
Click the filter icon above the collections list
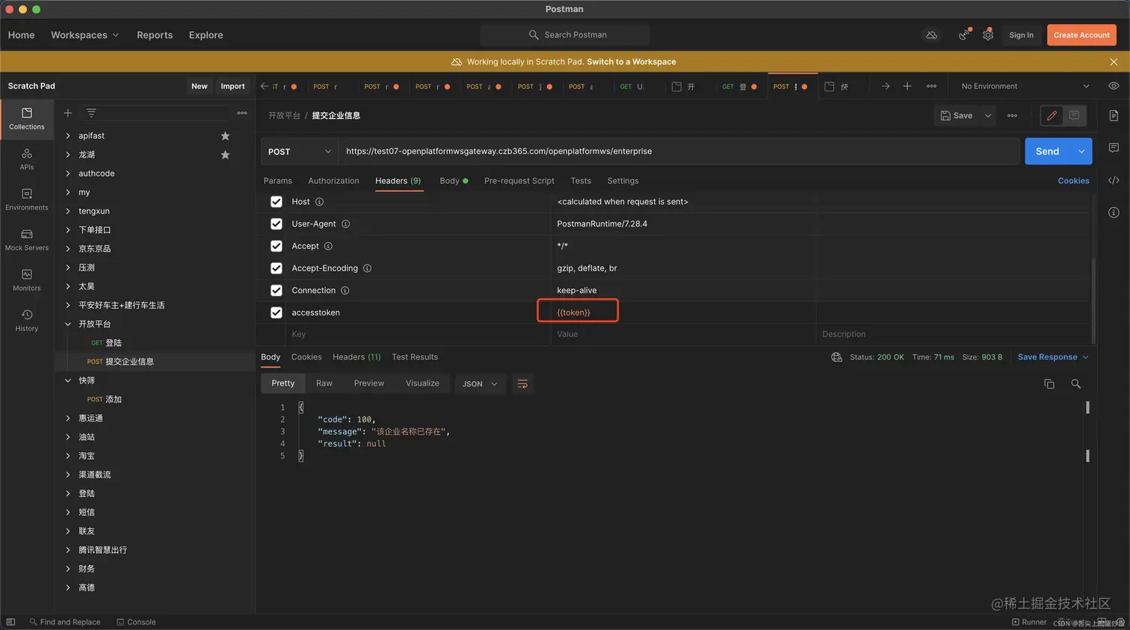(91, 113)
